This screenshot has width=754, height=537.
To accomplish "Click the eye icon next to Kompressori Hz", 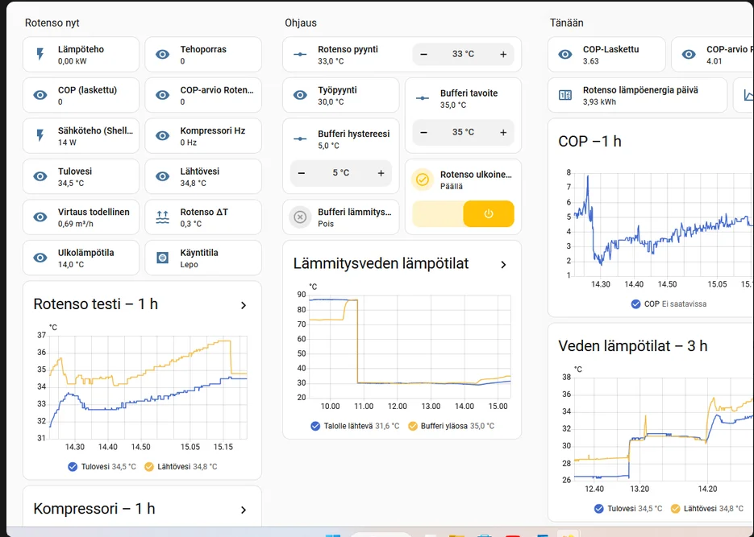I will pyautogui.click(x=163, y=136).
